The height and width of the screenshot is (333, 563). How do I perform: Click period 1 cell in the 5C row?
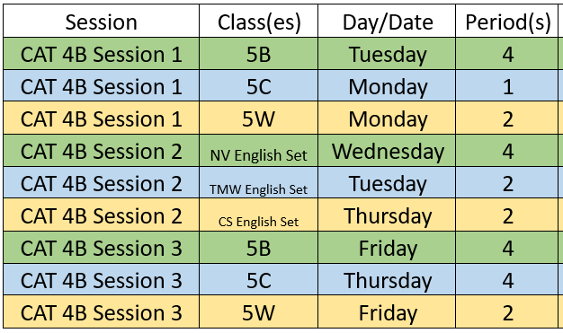coord(506,85)
